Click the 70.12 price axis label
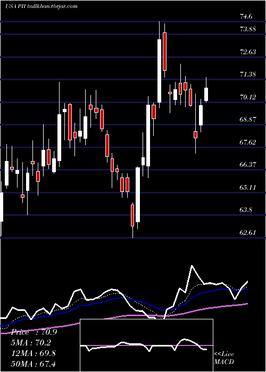The image size is (266, 372). 248,97
